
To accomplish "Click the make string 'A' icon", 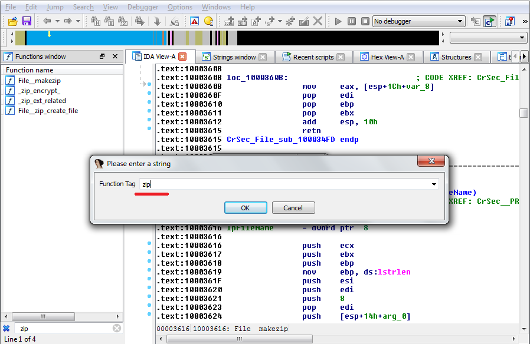I will pos(256,21).
